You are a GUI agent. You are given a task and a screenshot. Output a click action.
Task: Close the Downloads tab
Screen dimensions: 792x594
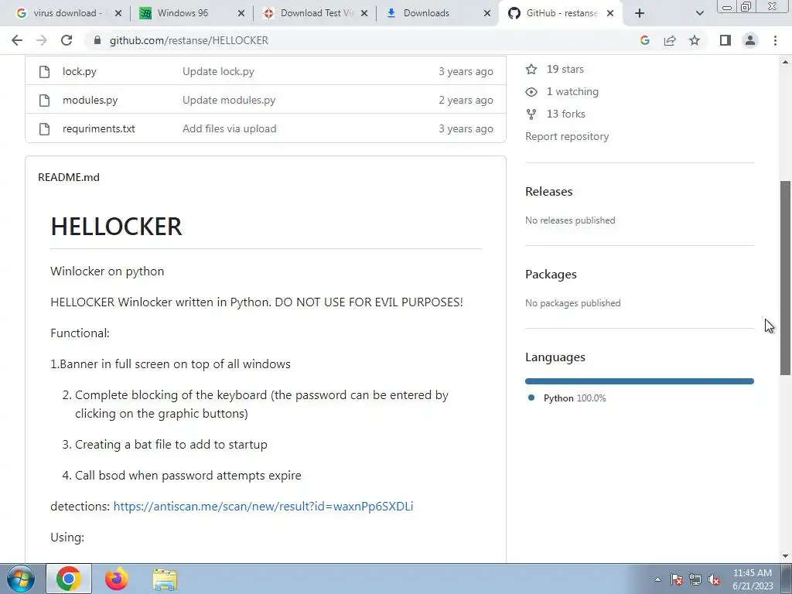click(x=487, y=13)
